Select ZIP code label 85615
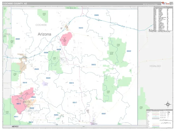This screenshot has width=175, height=131. (31, 122)
